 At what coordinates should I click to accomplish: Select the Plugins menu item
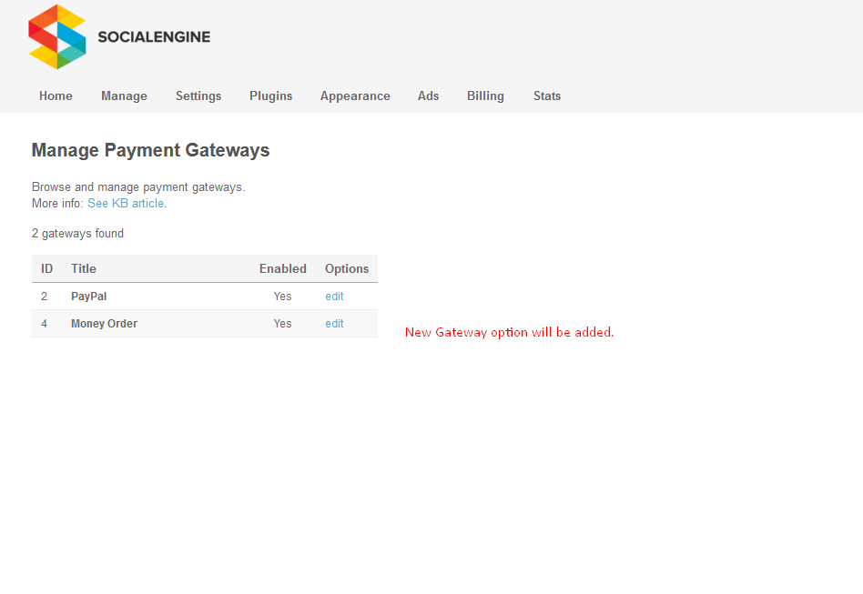(x=270, y=96)
